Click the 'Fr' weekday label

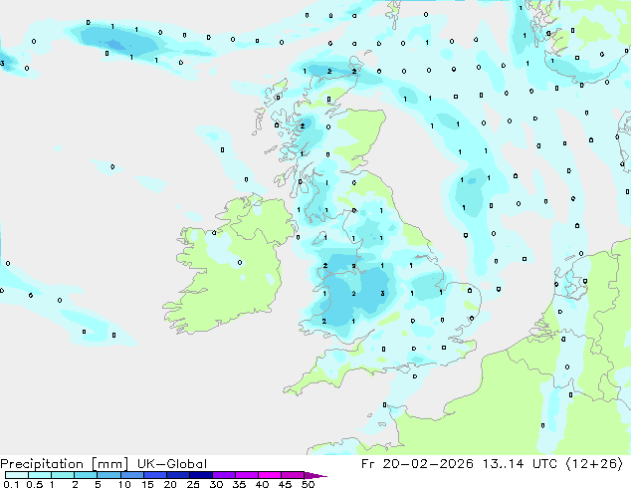(367, 464)
